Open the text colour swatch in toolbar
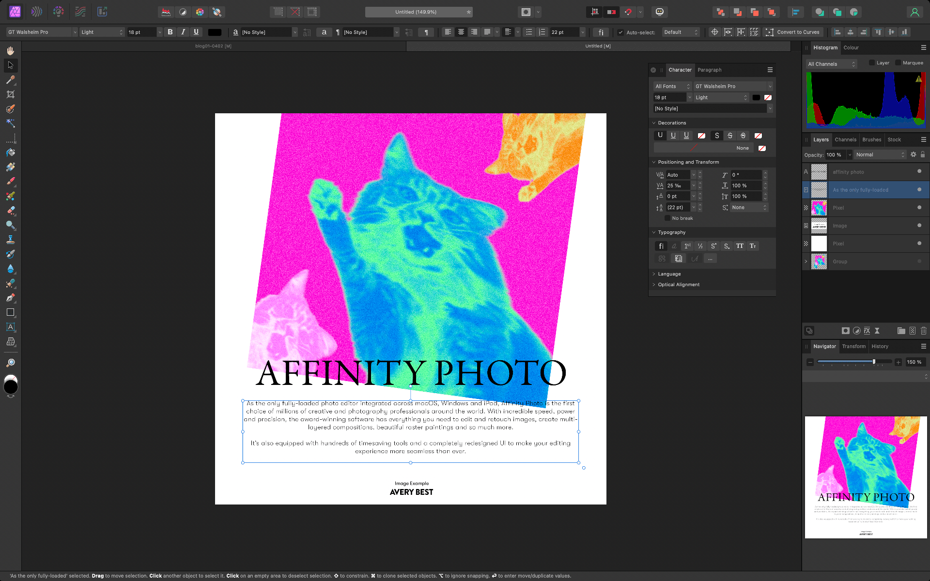The image size is (930, 581). point(215,32)
